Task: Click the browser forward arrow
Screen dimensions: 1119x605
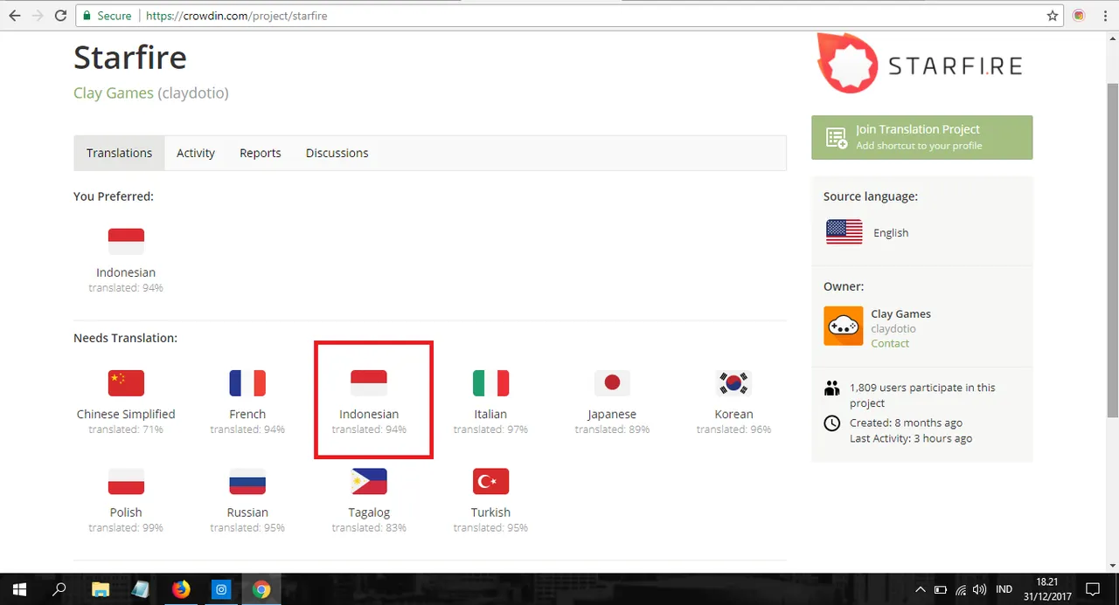Action: click(x=38, y=16)
